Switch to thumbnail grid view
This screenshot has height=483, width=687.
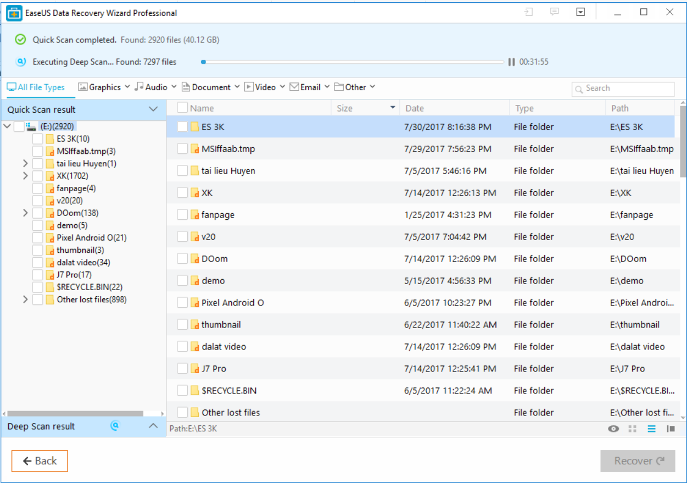pyautogui.click(x=633, y=429)
